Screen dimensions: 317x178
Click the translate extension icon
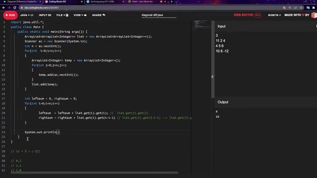[x=308, y=8]
